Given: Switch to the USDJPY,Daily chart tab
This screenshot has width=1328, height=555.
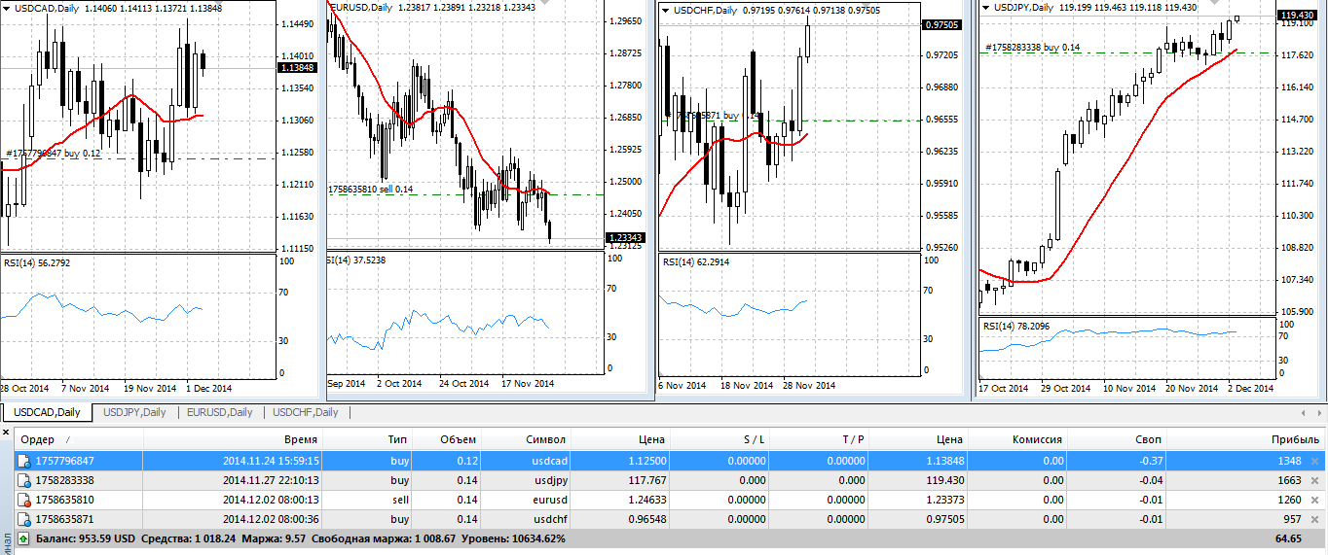Looking at the screenshot, I should [x=134, y=412].
